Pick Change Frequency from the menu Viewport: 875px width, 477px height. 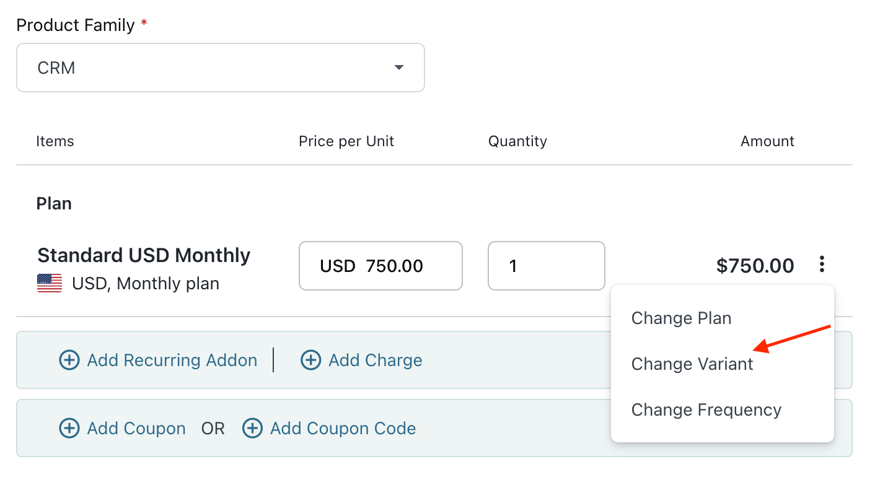tap(706, 410)
